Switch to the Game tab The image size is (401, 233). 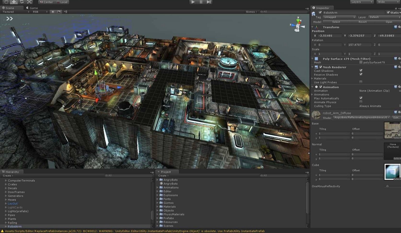tap(32, 8)
